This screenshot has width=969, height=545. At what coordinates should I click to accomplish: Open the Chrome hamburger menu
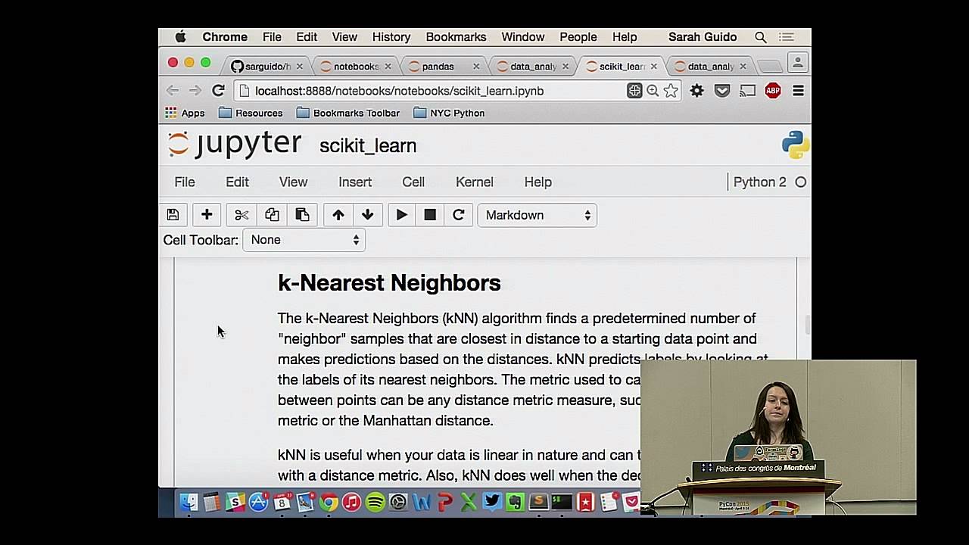[798, 91]
